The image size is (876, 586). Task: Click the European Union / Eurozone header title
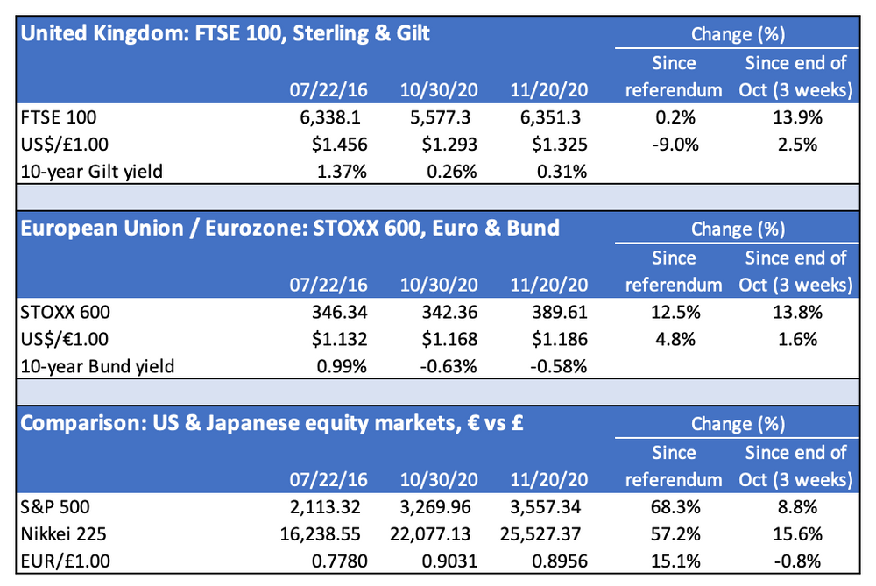(x=289, y=229)
